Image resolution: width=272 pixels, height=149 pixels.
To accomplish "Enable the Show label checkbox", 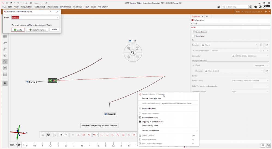I will (x=193, y=36).
